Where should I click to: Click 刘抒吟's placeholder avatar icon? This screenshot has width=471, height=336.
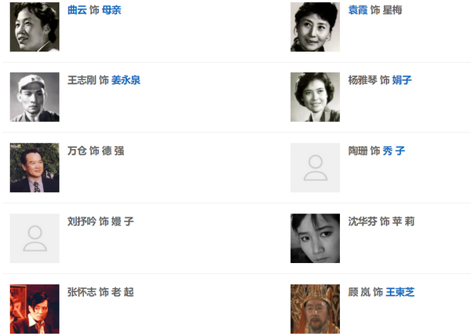35,239
